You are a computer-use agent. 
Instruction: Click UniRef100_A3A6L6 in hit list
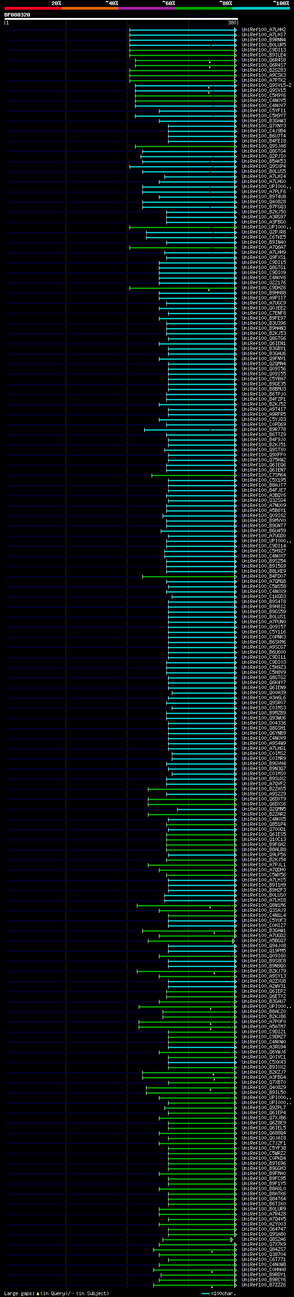[263, 697]
